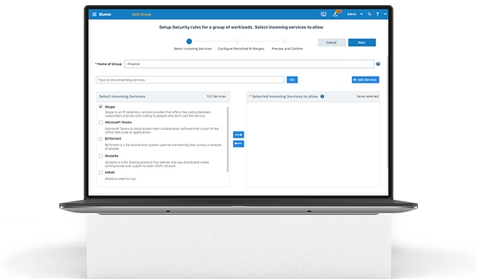The image size is (477, 279).
Task: Click info icon beside group name field
Action: tap(378, 64)
